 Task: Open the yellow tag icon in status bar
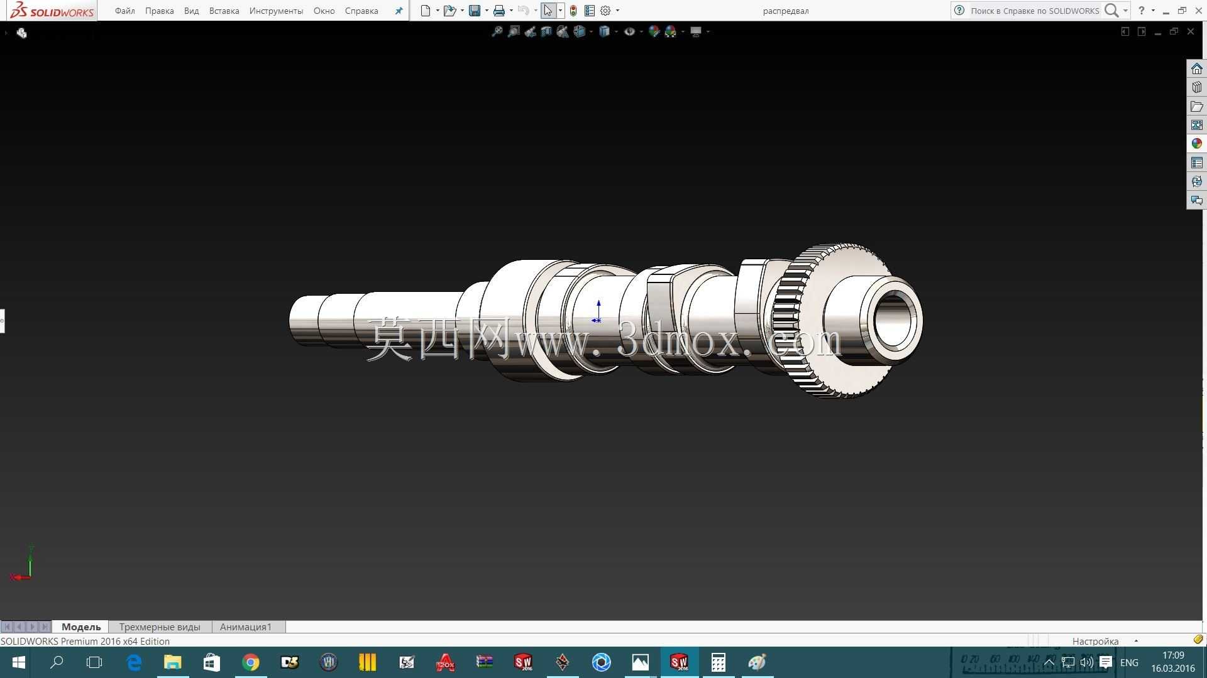pos(1198,640)
